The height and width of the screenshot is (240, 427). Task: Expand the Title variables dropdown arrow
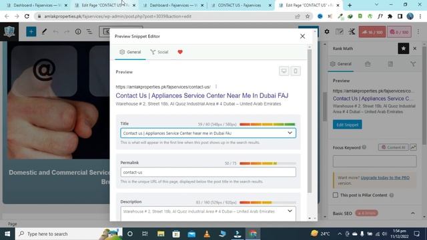pyautogui.click(x=290, y=133)
